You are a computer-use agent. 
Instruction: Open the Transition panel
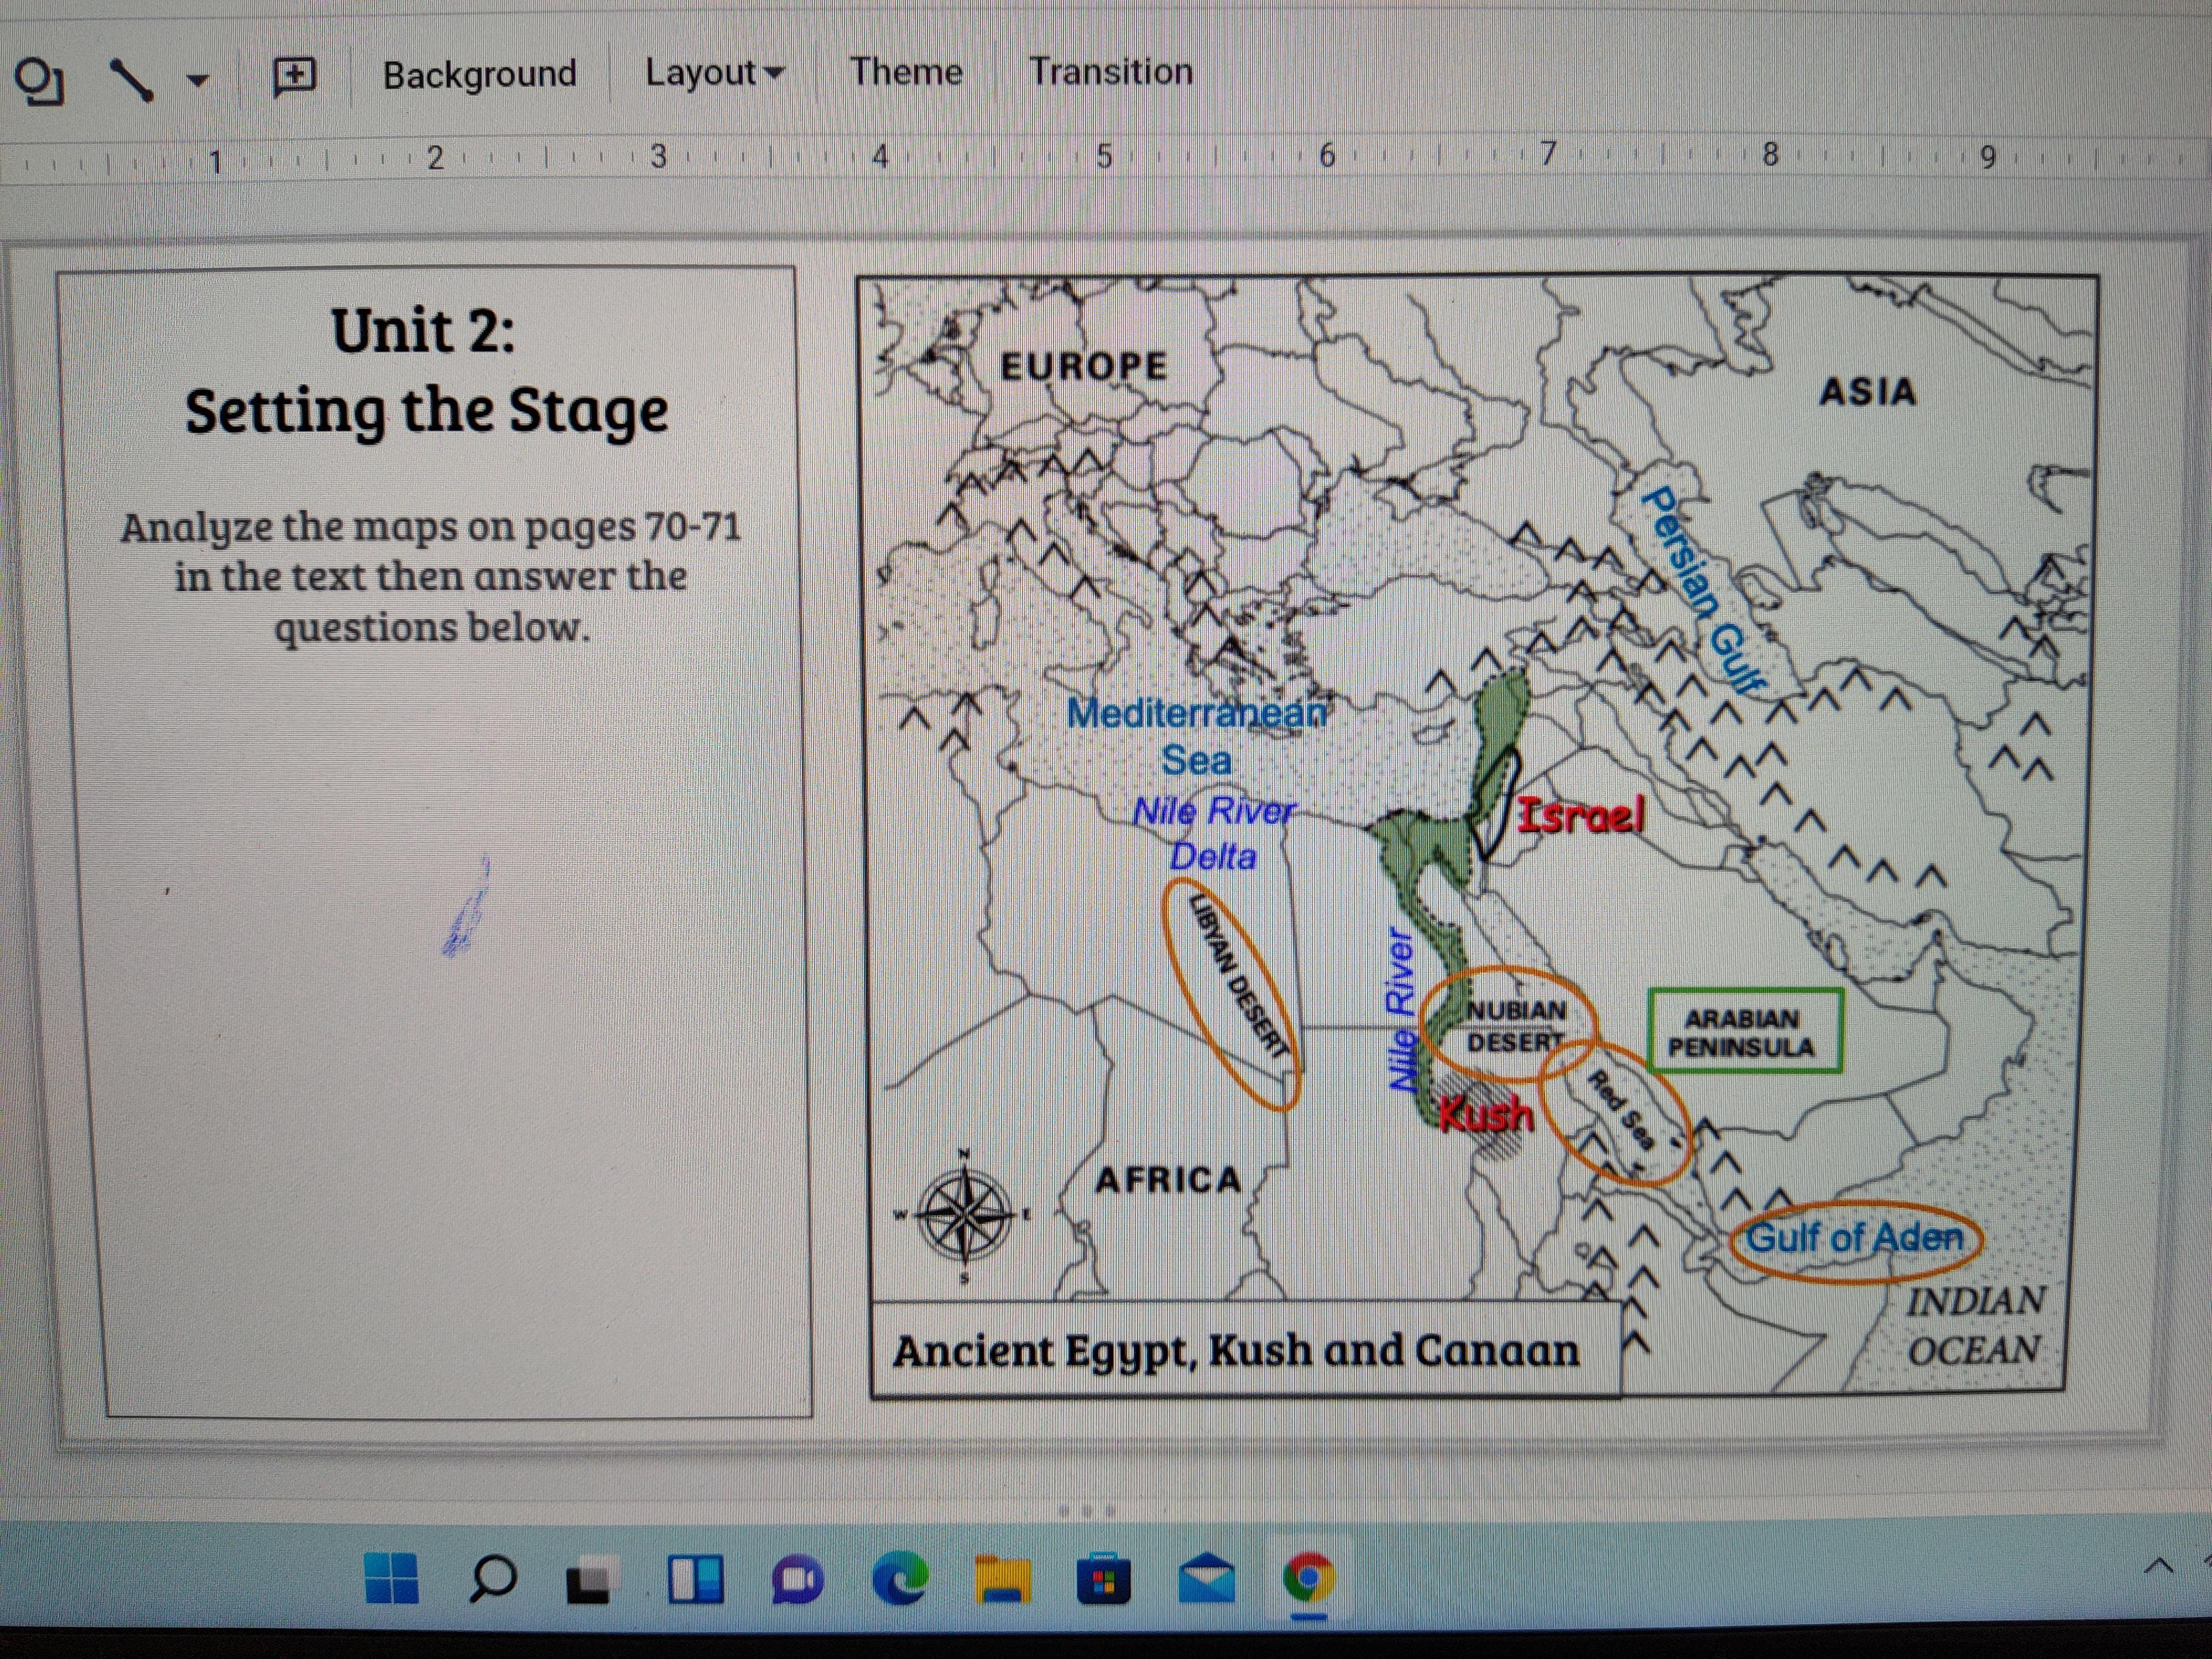tap(1111, 71)
